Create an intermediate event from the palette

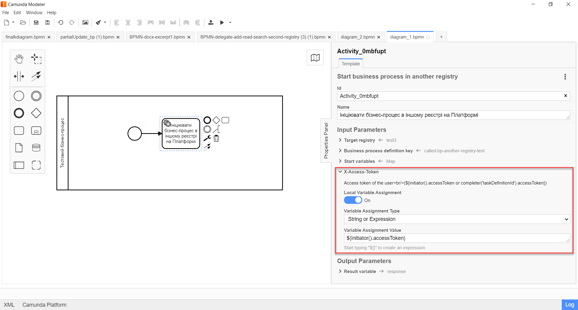pos(36,96)
